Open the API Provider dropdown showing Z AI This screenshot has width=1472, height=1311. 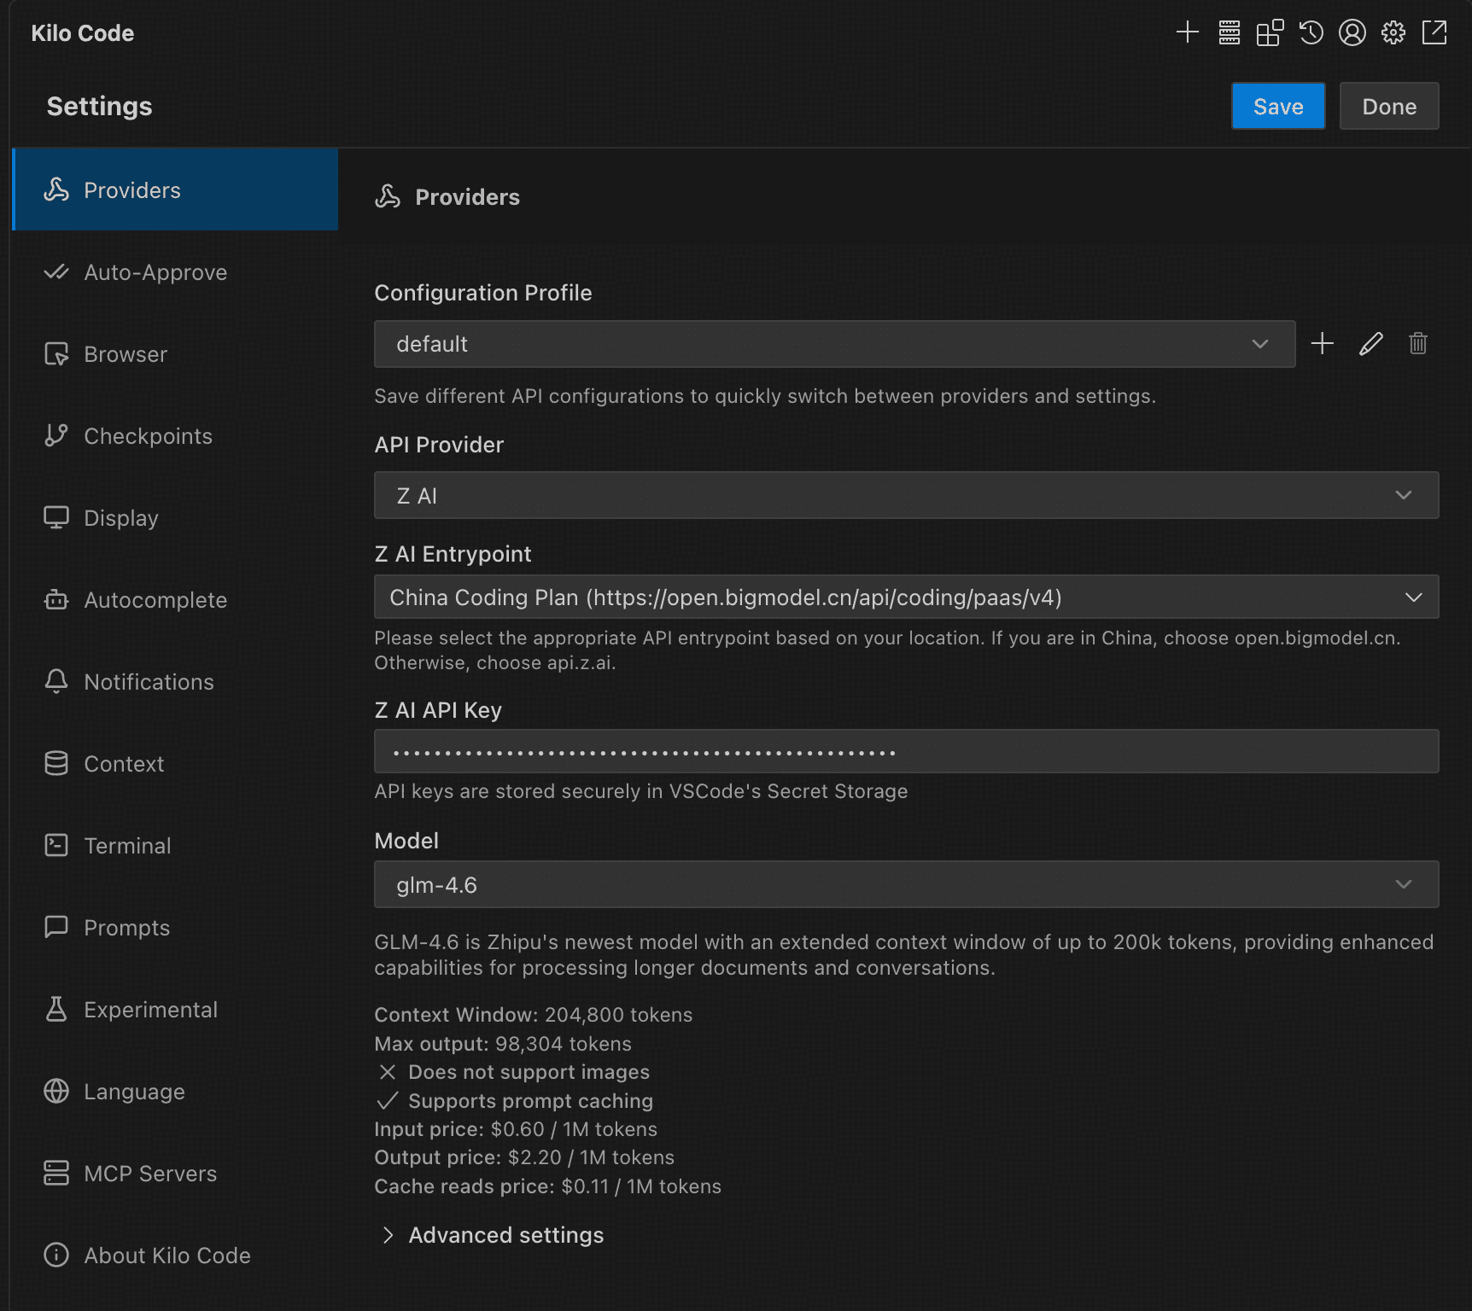[x=906, y=496]
